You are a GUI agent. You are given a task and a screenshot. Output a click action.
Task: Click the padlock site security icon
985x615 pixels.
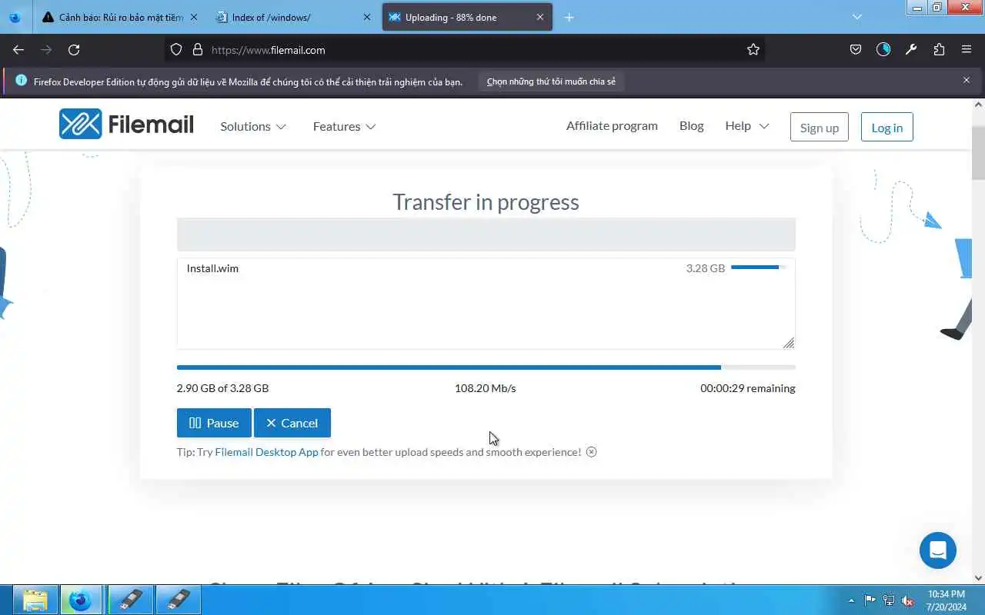click(x=198, y=50)
